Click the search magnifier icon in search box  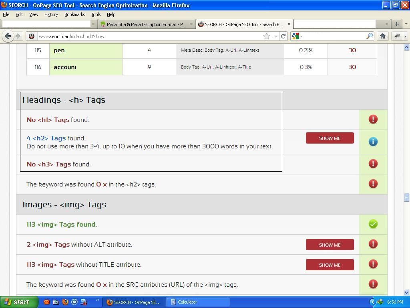click(369, 36)
